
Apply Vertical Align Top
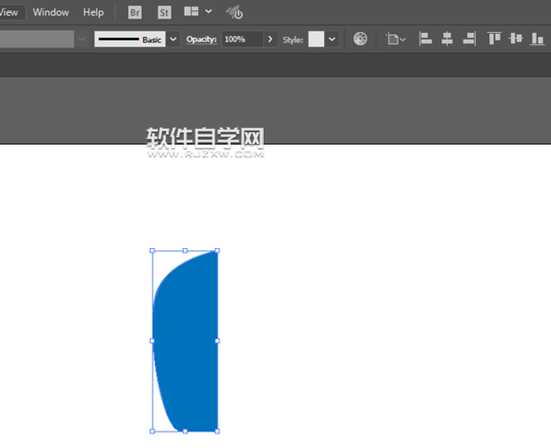coord(493,39)
